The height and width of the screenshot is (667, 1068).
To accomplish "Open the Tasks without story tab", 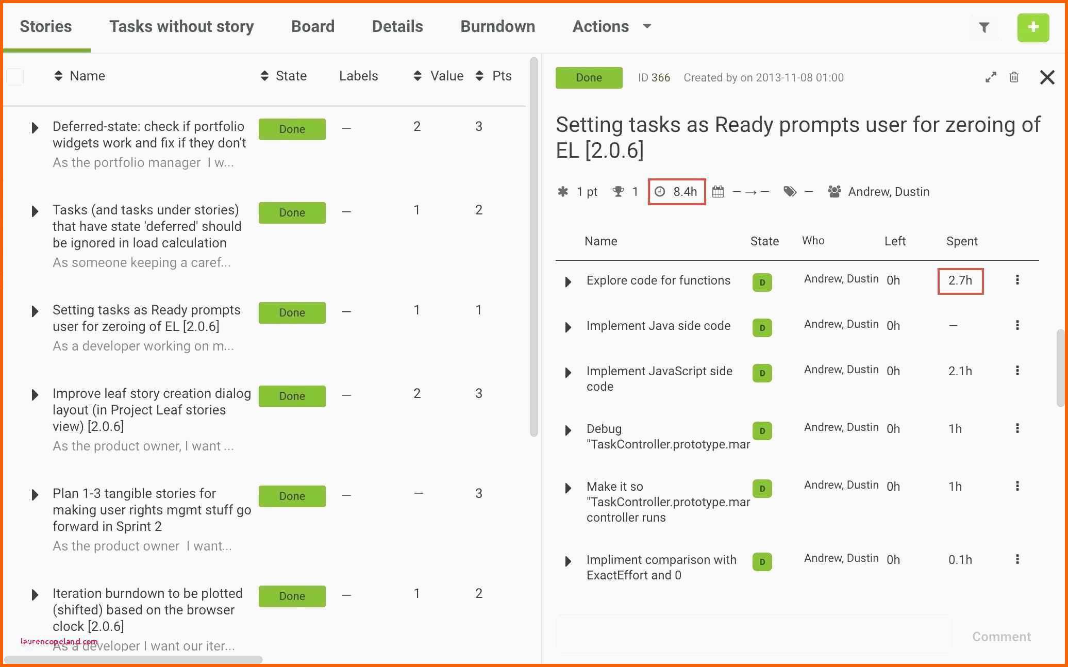I will (x=181, y=26).
